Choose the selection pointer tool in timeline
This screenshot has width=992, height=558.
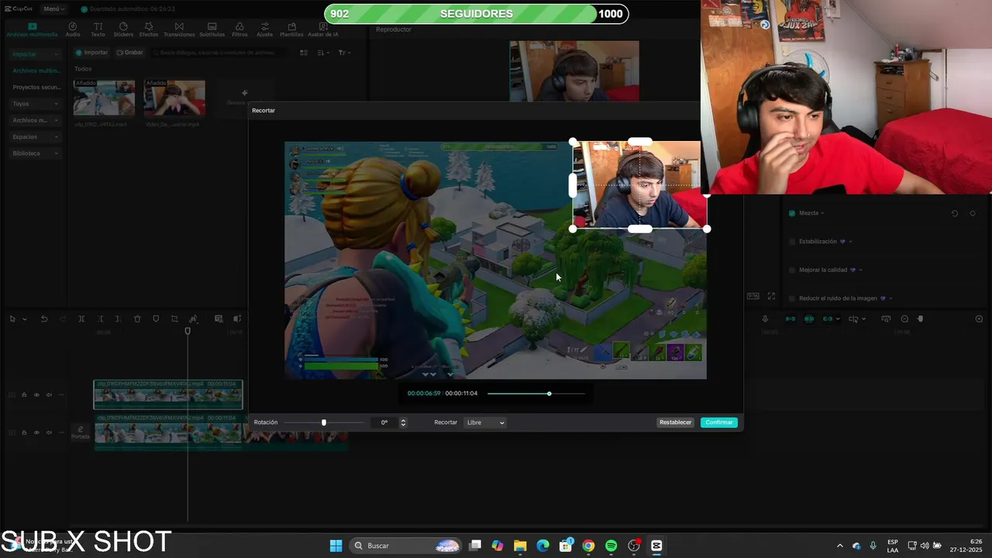pyautogui.click(x=12, y=319)
